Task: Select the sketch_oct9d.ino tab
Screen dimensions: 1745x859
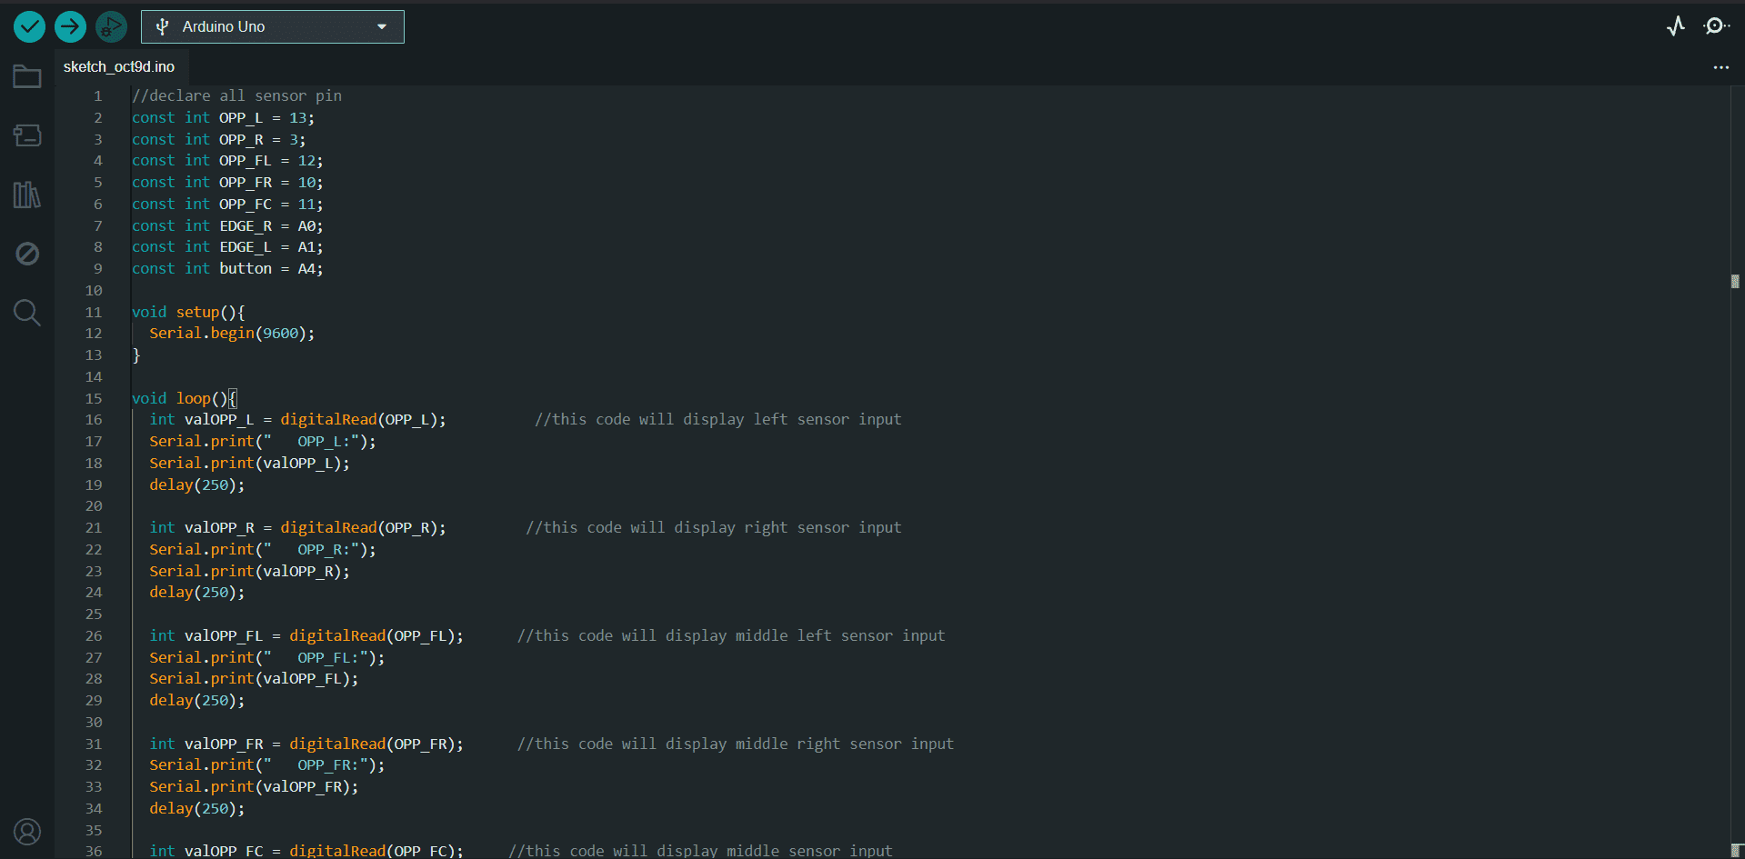Action: point(119,67)
